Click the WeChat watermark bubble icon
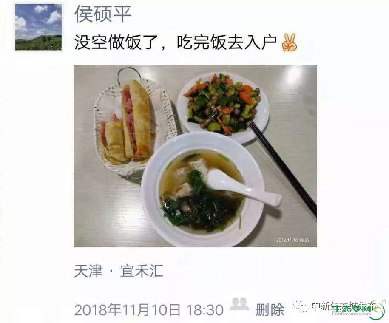This screenshot has width=389, height=323. coord(301,306)
